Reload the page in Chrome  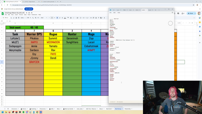point(7,5)
